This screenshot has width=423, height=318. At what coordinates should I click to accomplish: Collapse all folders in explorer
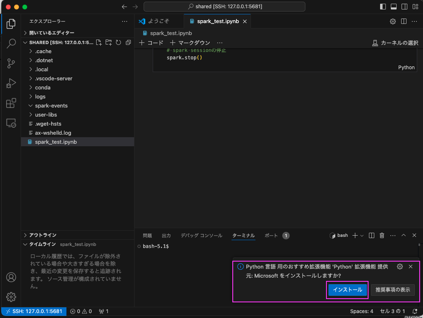click(x=128, y=42)
